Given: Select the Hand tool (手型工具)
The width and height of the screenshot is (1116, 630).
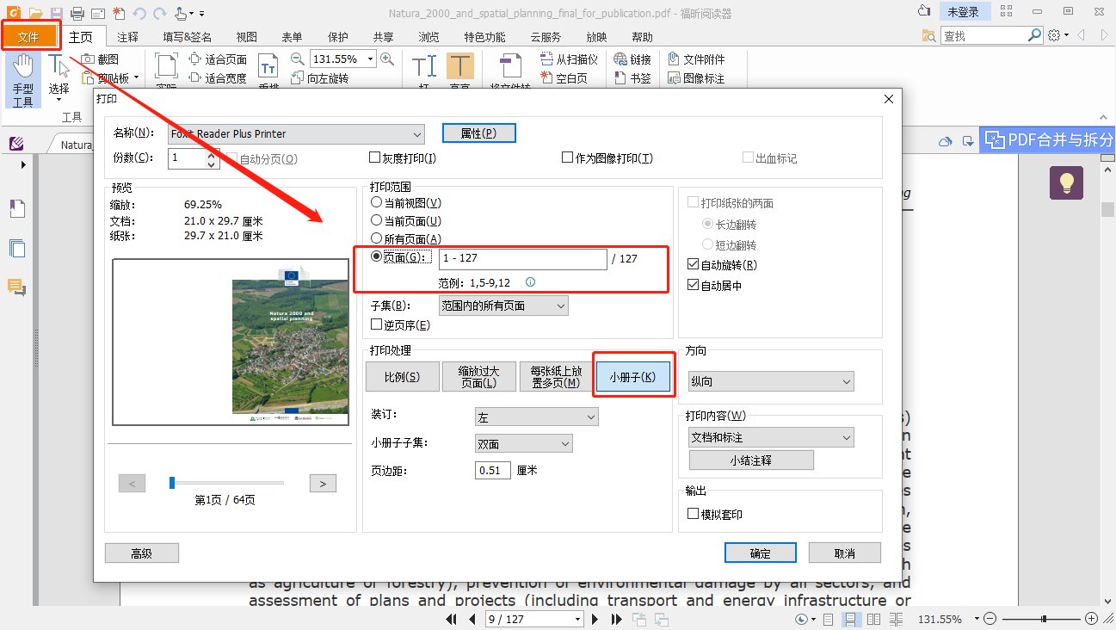Looking at the screenshot, I should point(23,79).
